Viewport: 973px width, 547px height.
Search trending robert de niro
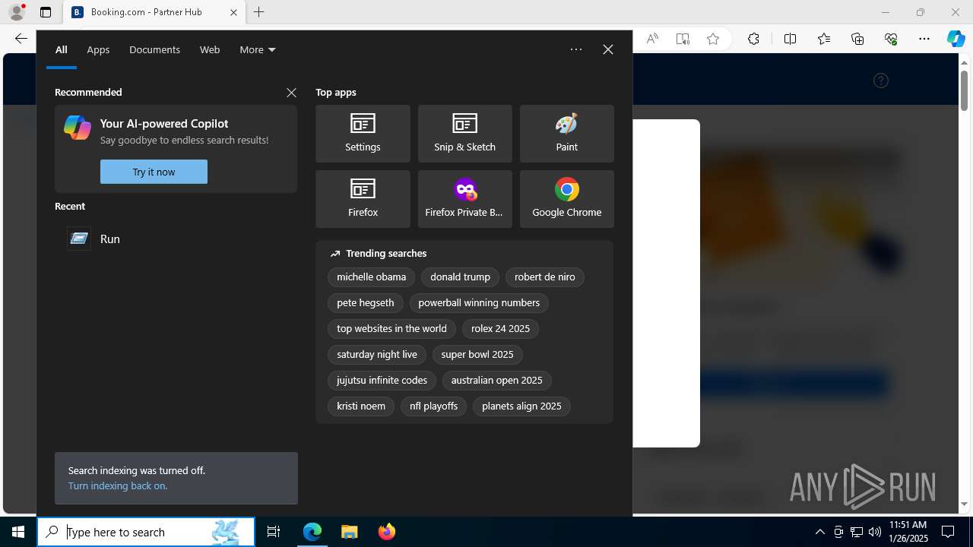pos(545,277)
